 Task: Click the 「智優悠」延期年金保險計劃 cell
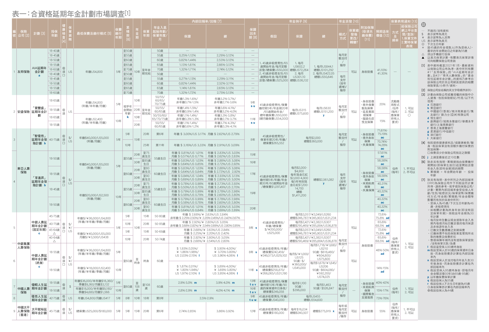tap(39, 140)
